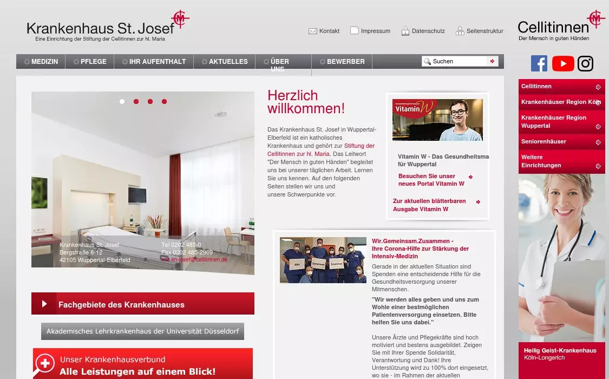Image resolution: width=609 pixels, height=379 pixels.
Task: Click the Impressum page icon
Action: tap(355, 31)
